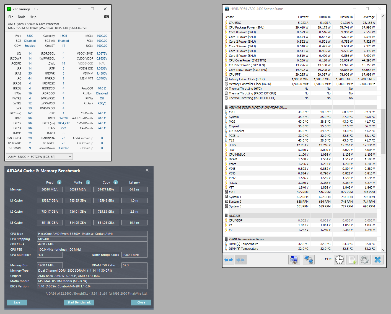Screen dimensions: 391x314
Task: Click clock icon of Infinity Fabric Clock row
Action: point(226,79)
